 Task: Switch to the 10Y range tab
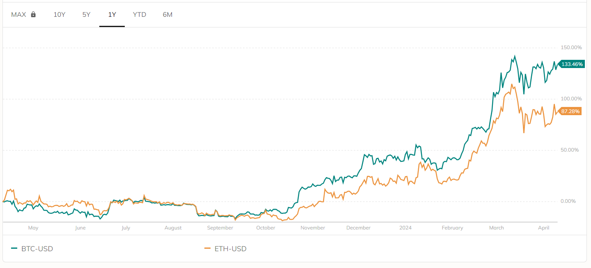[x=60, y=14]
